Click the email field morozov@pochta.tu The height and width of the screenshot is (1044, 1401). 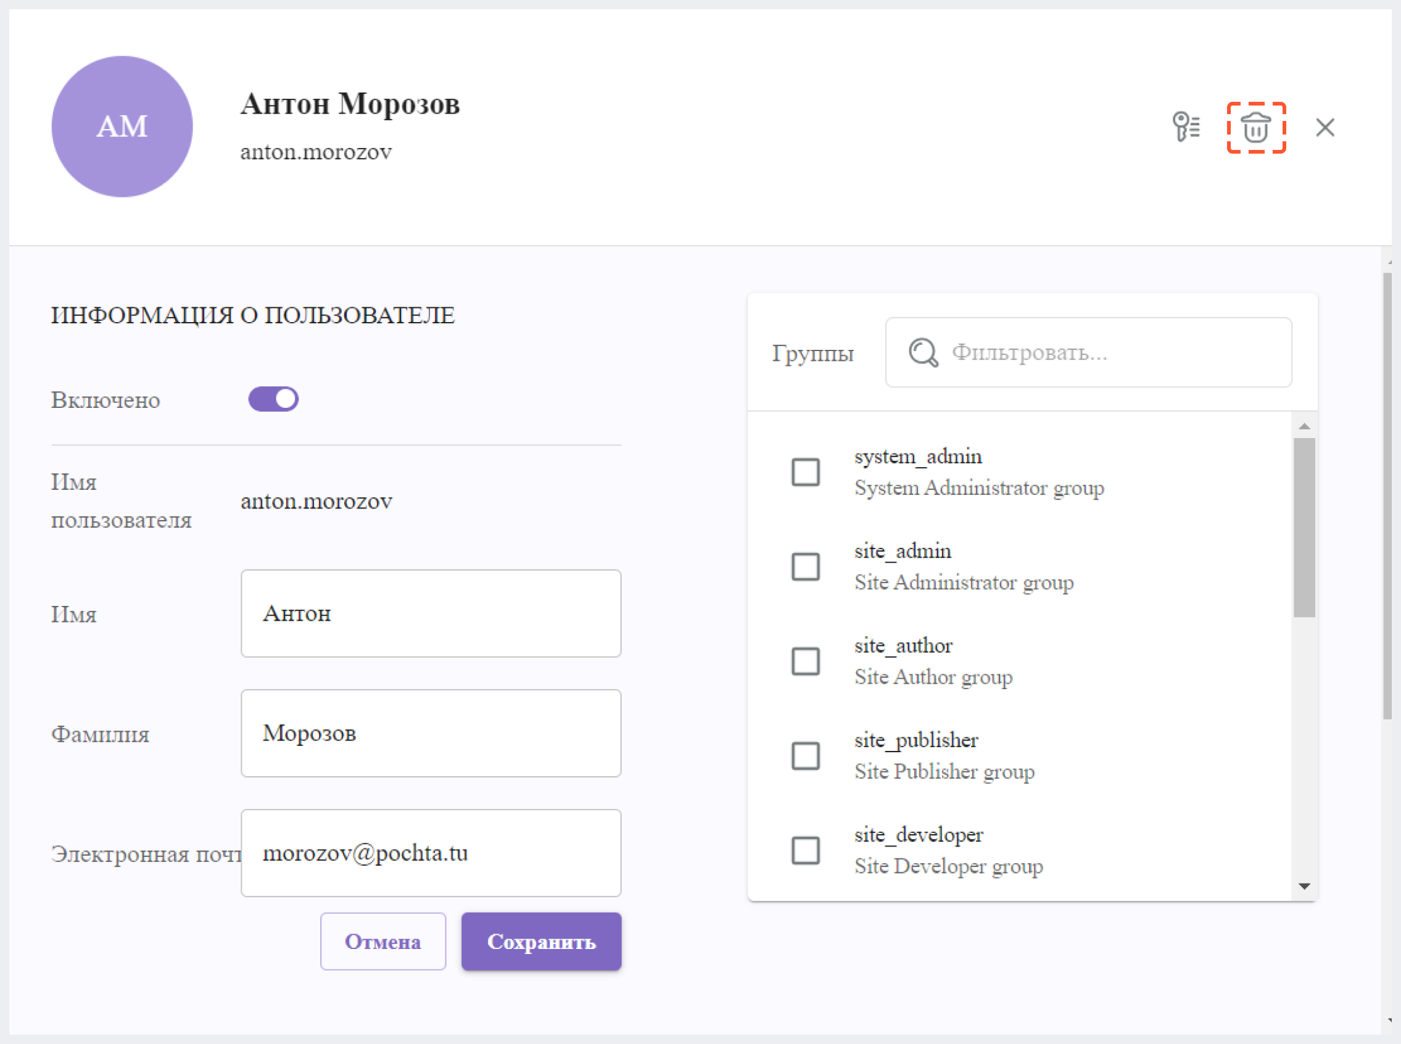431,853
